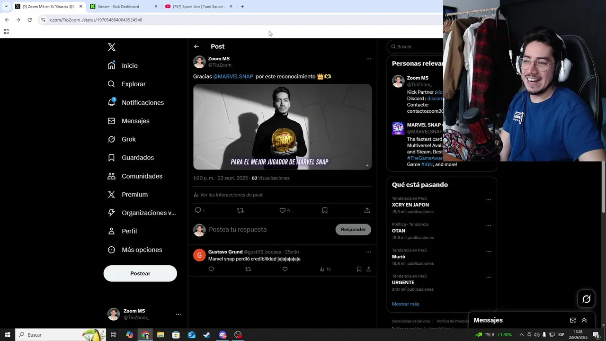Open Grok from the sidebar
This screenshot has width=606, height=341.
tap(122, 139)
